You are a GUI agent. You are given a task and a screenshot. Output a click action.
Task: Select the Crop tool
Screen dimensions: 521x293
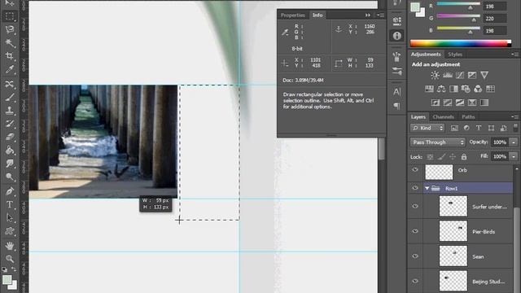10,56
